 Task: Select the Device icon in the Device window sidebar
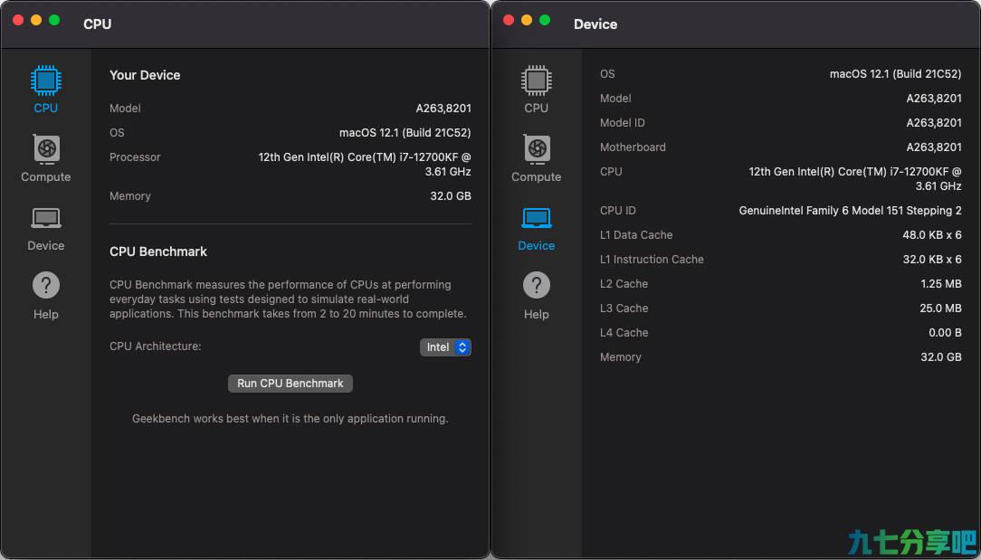tap(536, 218)
